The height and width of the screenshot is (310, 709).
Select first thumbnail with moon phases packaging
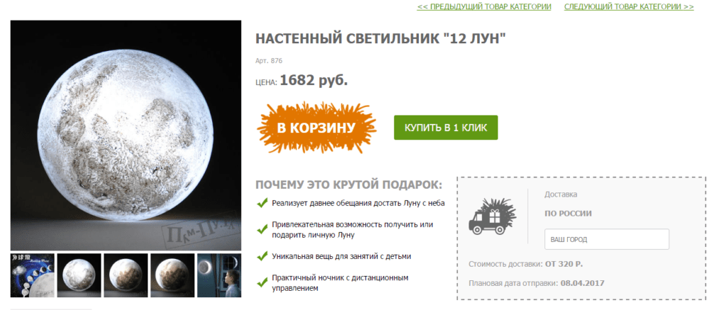click(33, 275)
